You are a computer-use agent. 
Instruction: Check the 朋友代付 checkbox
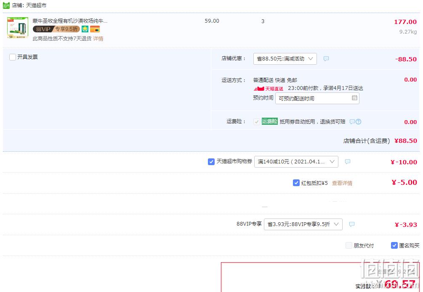[x=349, y=245]
